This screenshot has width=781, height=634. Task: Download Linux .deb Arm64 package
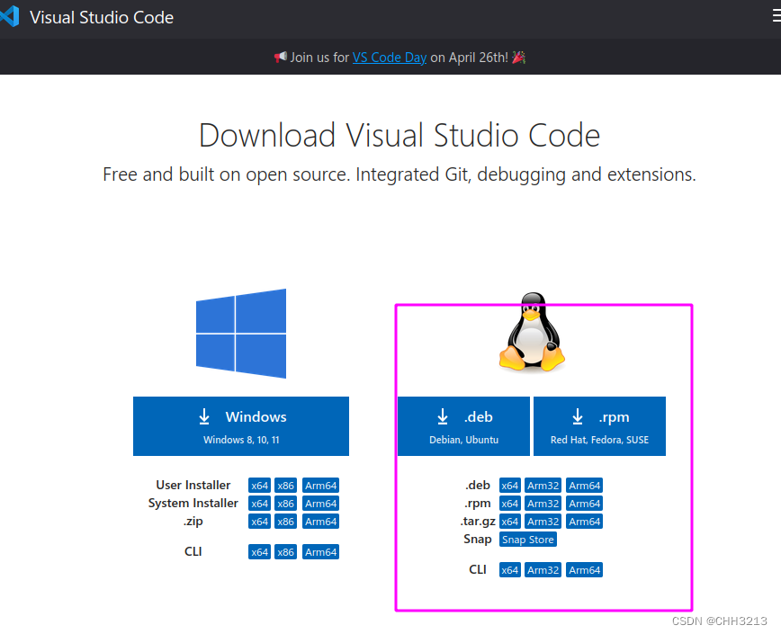click(x=584, y=486)
